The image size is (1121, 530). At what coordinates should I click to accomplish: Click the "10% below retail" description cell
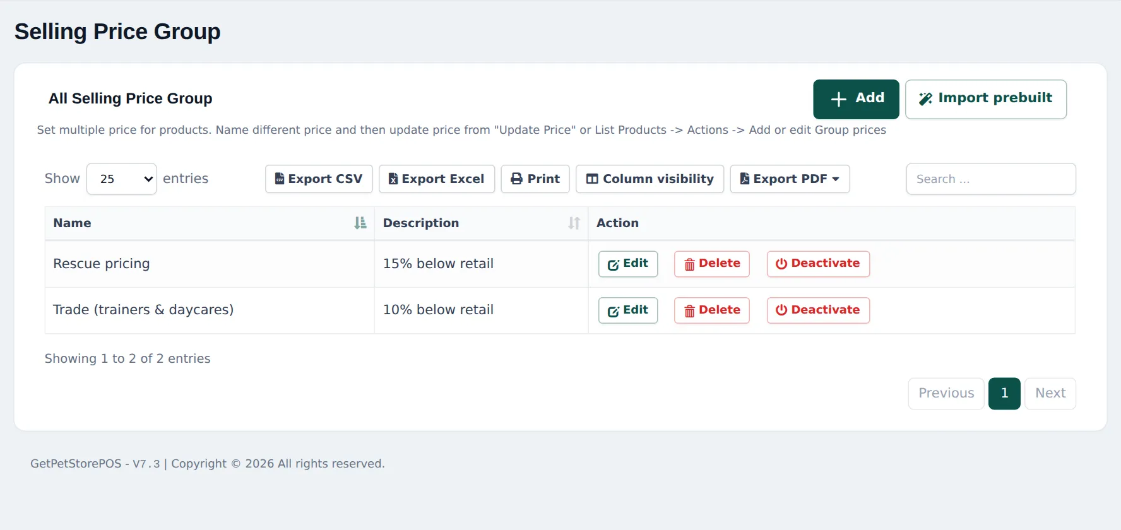(x=482, y=310)
